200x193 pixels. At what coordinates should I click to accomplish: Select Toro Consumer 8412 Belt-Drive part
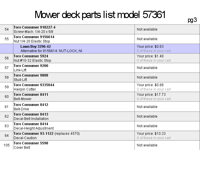pyautogui.click(x=31, y=105)
